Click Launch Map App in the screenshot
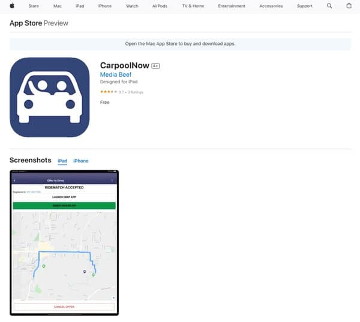 (64, 197)
